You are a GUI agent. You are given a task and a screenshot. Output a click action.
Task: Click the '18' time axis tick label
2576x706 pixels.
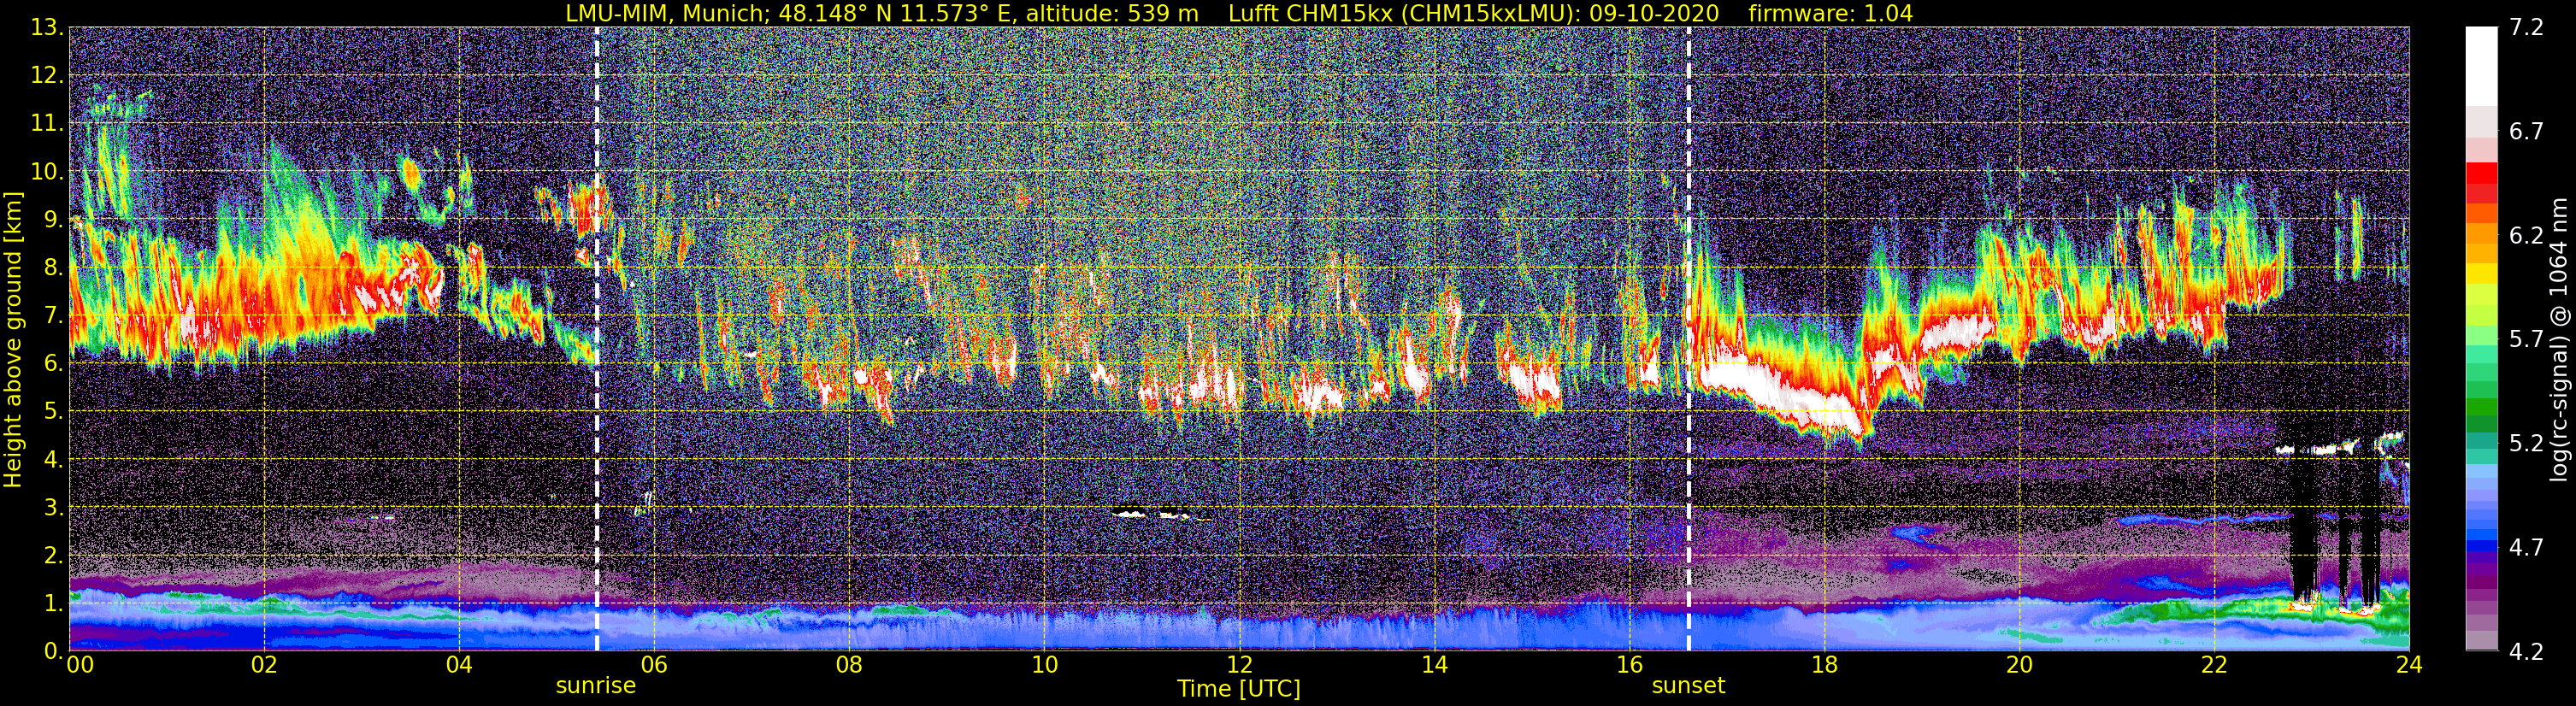click(1824, 665)
